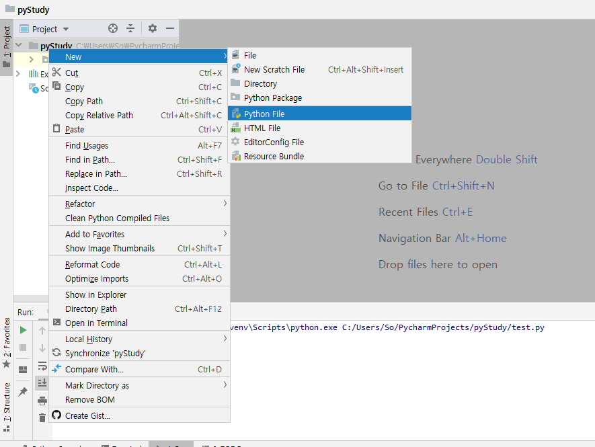Expand the Add to Favorites submenu arrow
Screen dimensions: 595x447
(225, 233)
